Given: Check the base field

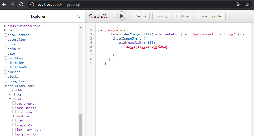Looking at the screenshot, I should pyautogui.click(x=5, y=53).
